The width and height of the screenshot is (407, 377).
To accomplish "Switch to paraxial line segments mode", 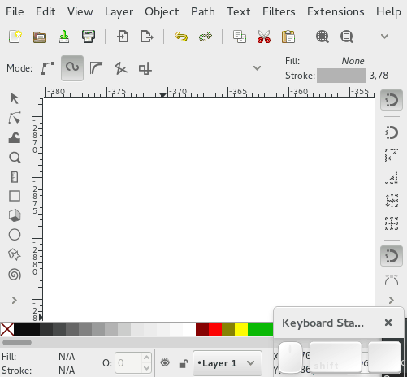I will pyautogui.click(x=145, y=68).
